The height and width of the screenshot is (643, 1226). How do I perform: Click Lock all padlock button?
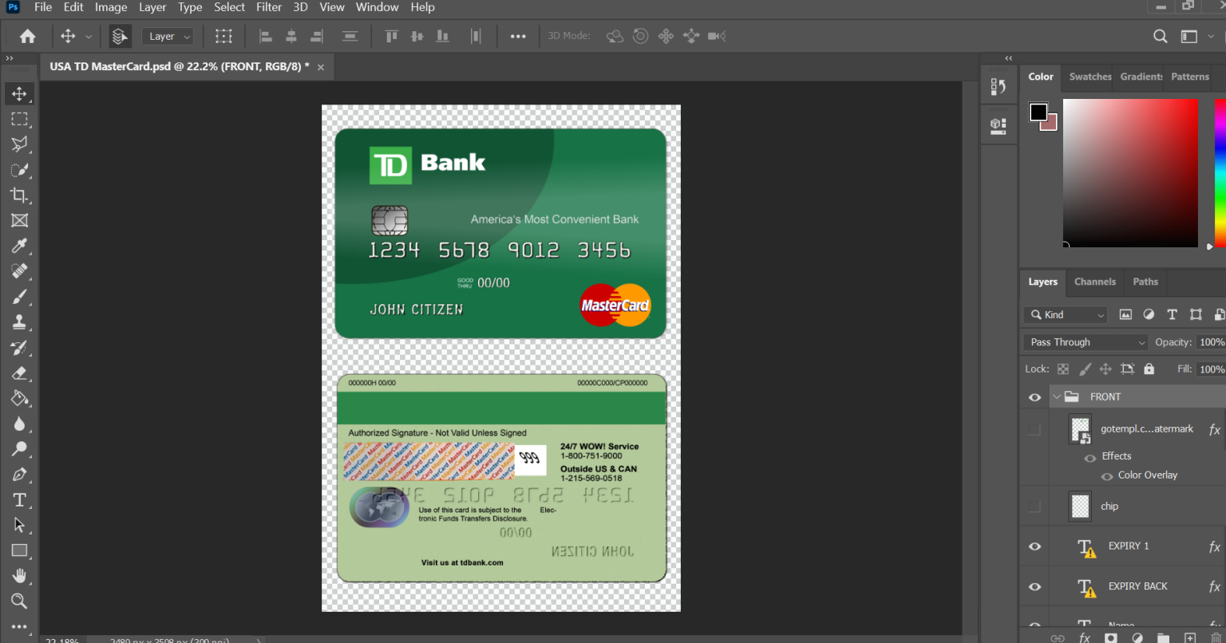(1149, 369)
